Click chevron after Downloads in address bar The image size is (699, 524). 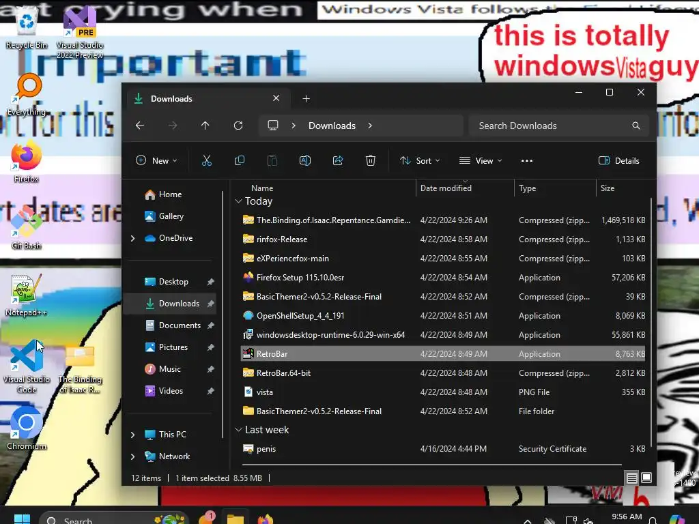click(370, 126)
